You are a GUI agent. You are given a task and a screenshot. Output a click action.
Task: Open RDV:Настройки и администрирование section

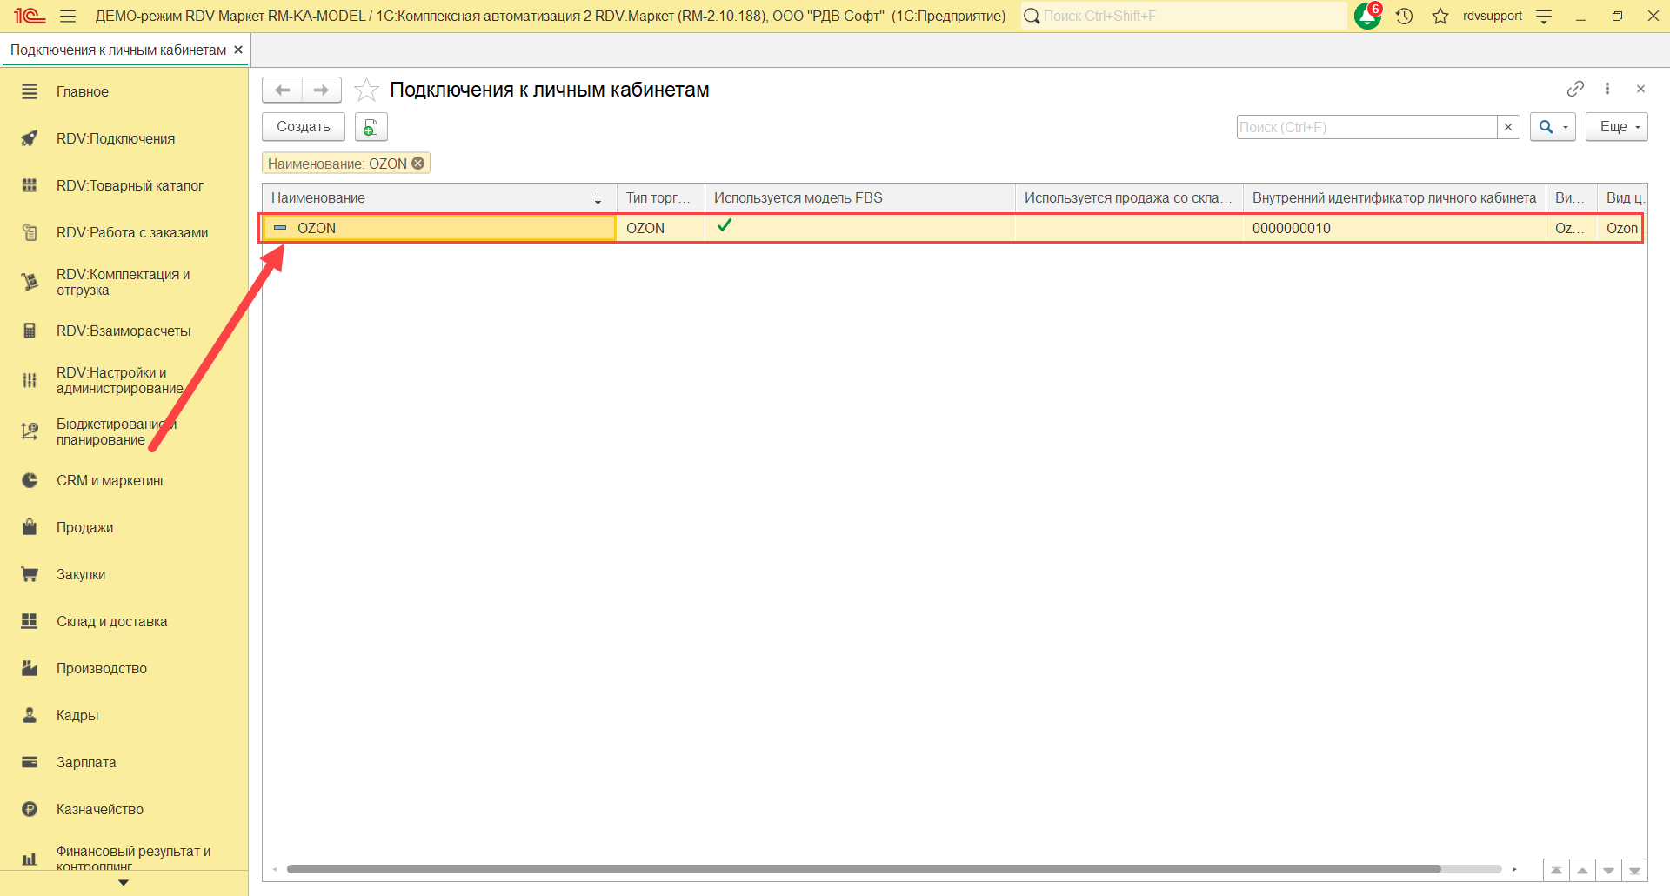[124, 380]
